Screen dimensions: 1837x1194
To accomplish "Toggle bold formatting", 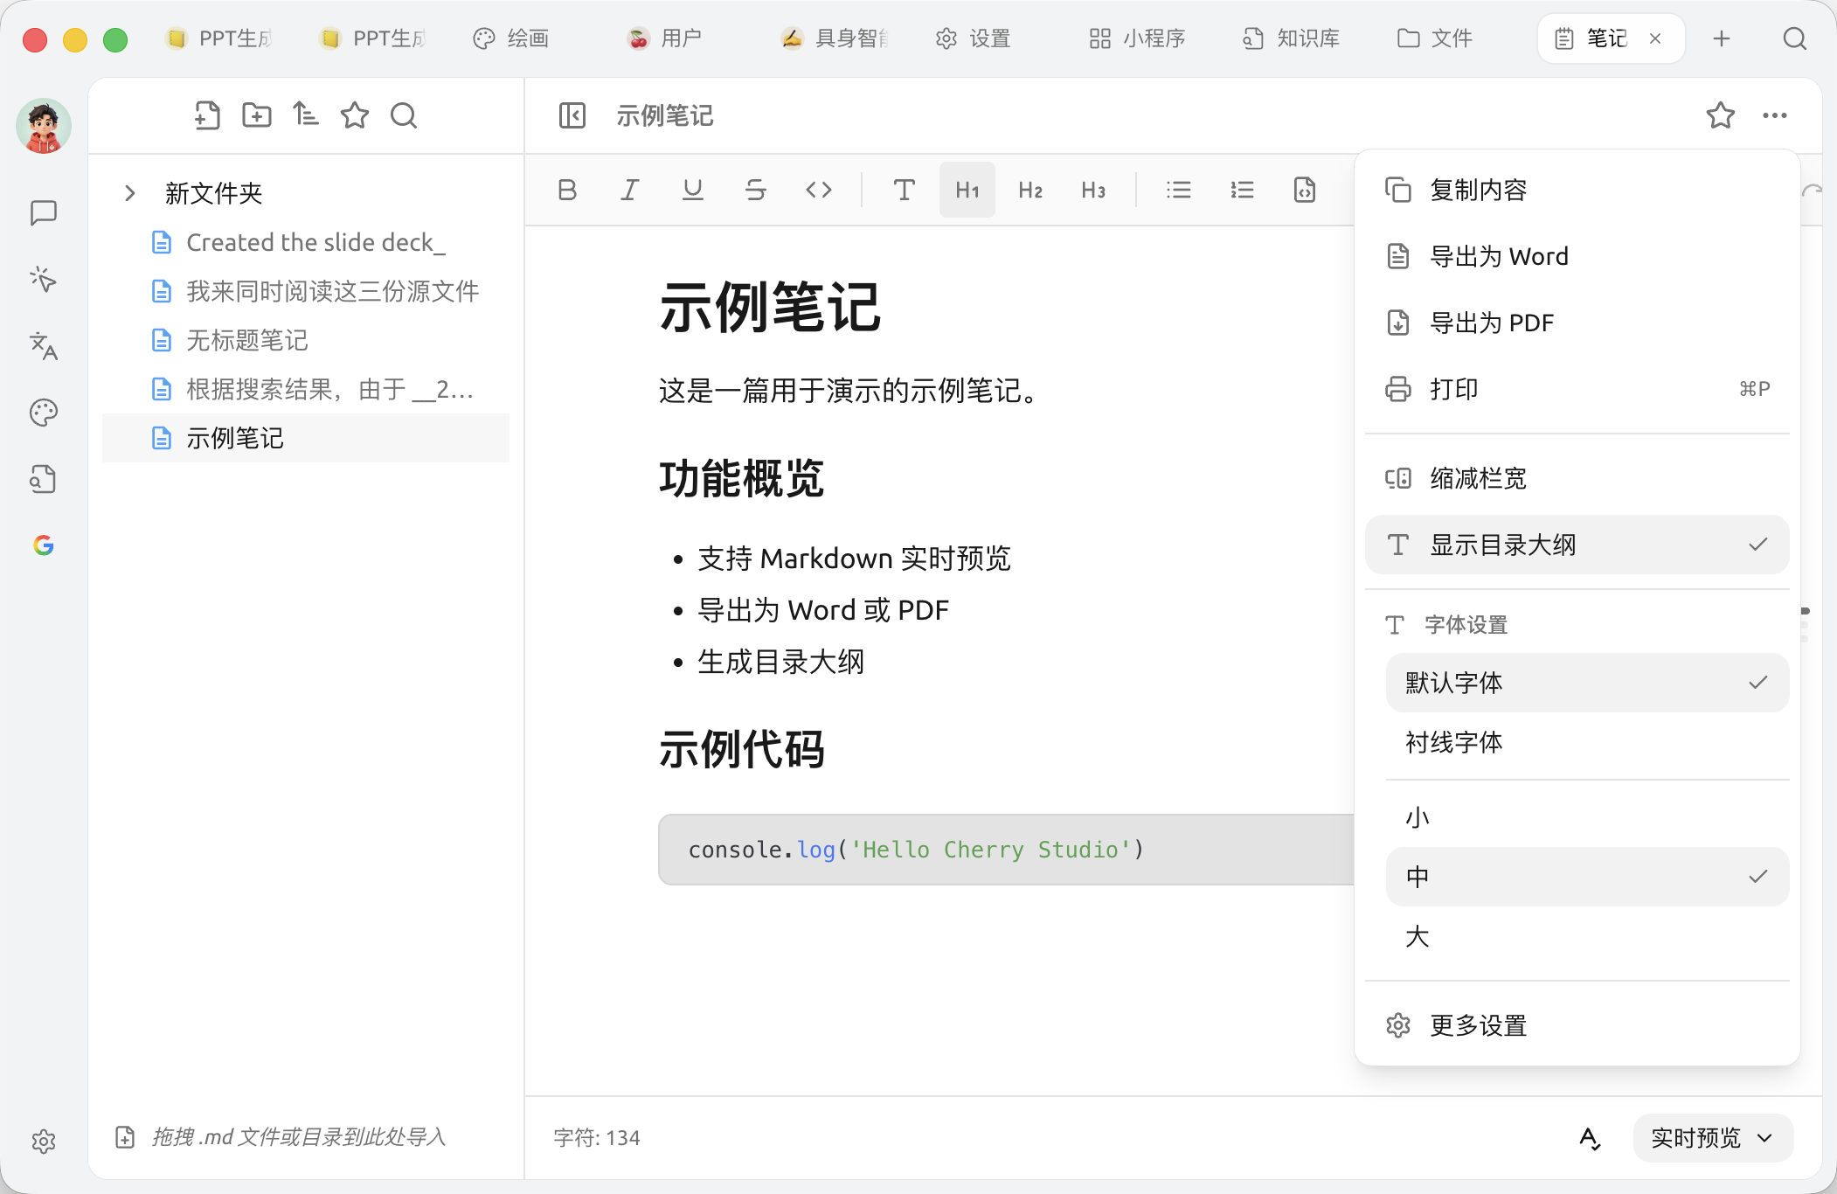I will (x=567, y=190).
